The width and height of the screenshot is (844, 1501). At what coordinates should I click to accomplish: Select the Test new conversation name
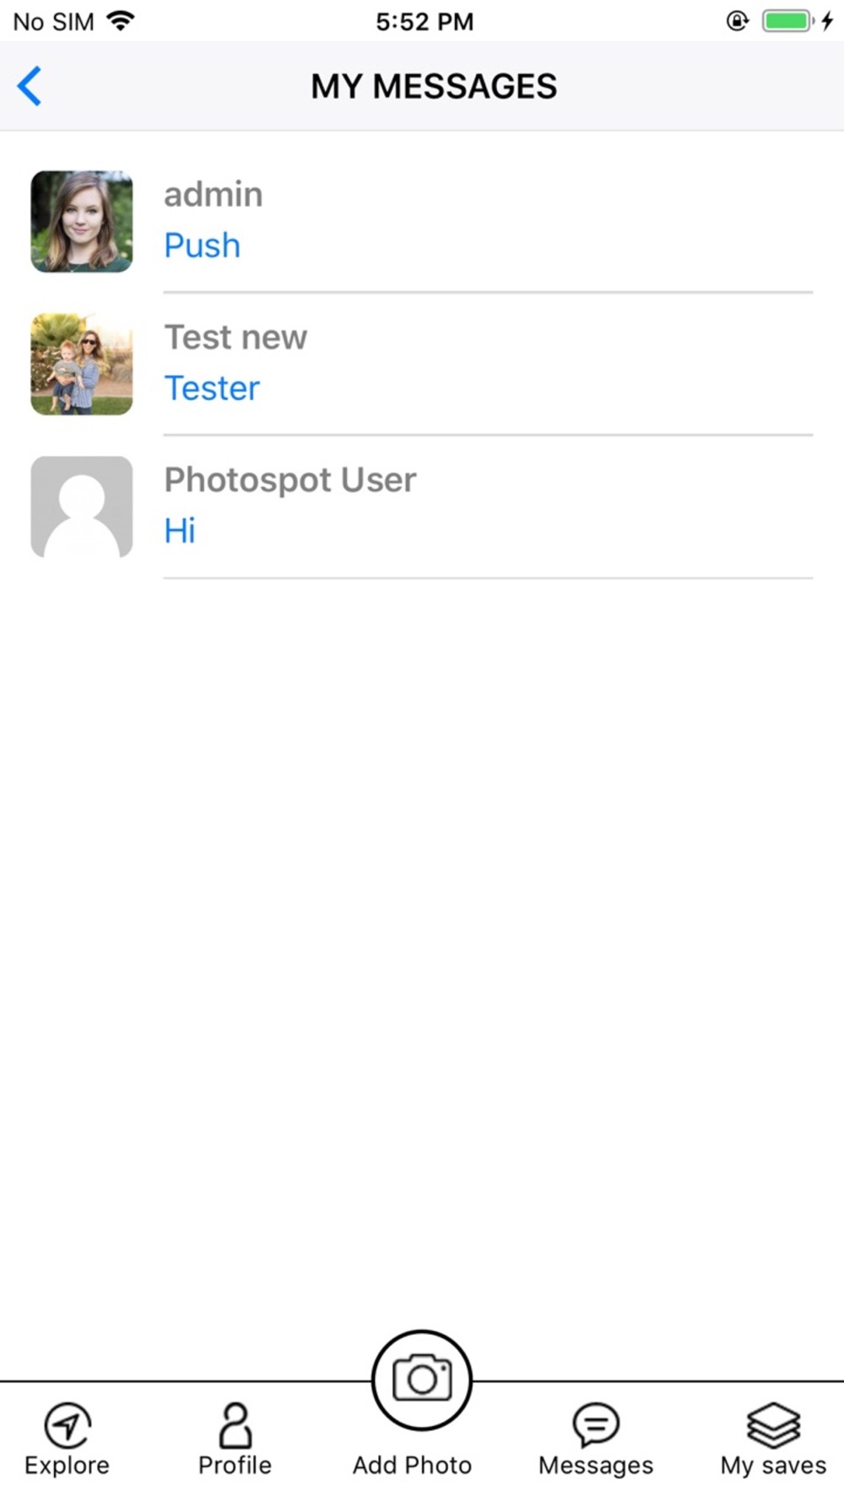coord(235,338)
